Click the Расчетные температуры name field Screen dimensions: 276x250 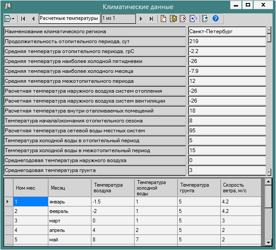point(69,19)
